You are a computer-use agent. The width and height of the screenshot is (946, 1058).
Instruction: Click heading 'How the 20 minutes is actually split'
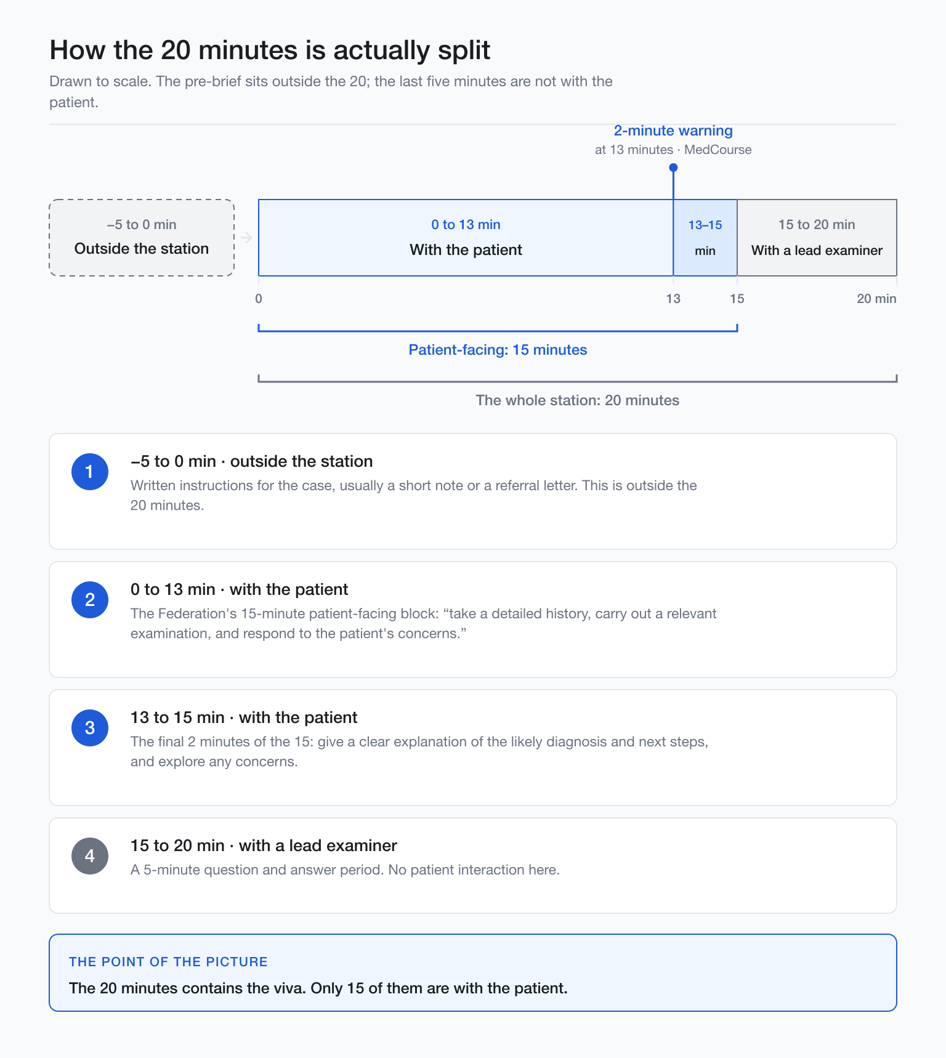pos(270,50)
